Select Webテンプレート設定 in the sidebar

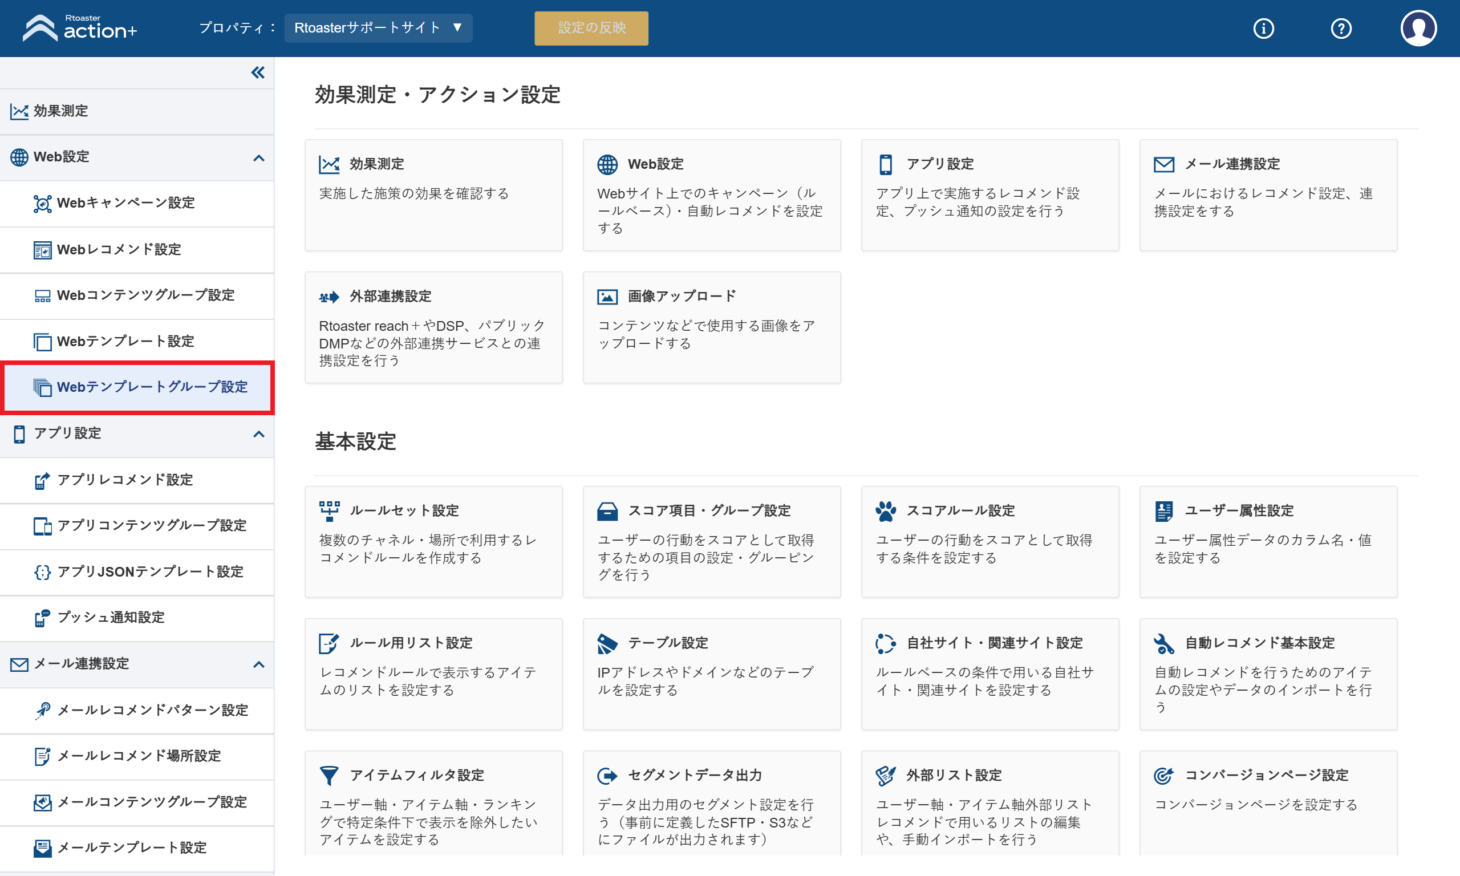point(137,341)
